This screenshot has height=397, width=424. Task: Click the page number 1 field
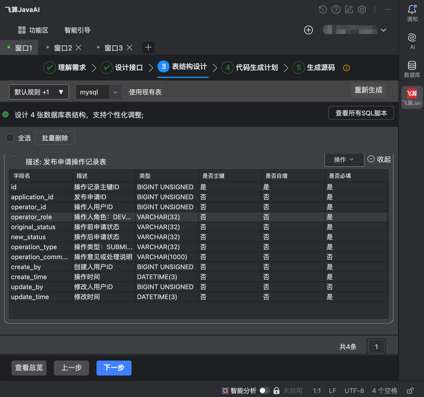pyautogui.click(x=376, y=346)
